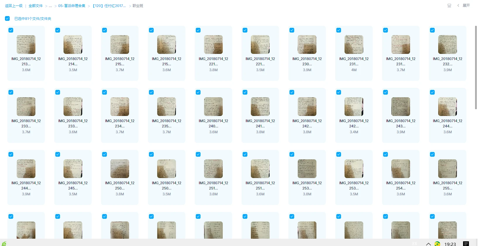This screenshot has width=478, height=246.
Task: Open thumbnail of 253... 3.5M image
Action: click(x=354, y=169)
